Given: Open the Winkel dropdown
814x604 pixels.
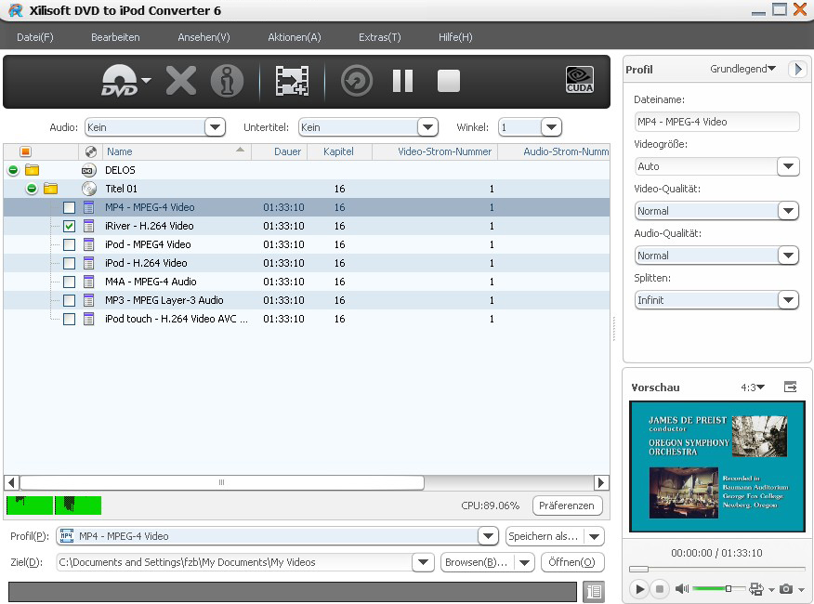Looking at the screenshot, I should point(551,127).
